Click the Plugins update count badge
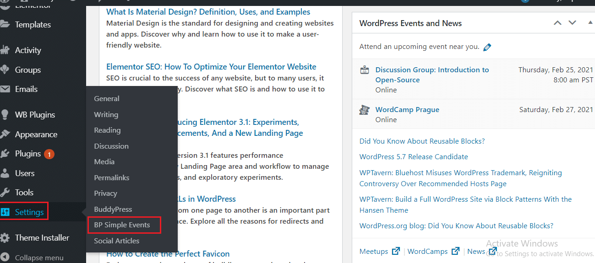Viewport: 595px width, 263px height. (x=49, y=154)
